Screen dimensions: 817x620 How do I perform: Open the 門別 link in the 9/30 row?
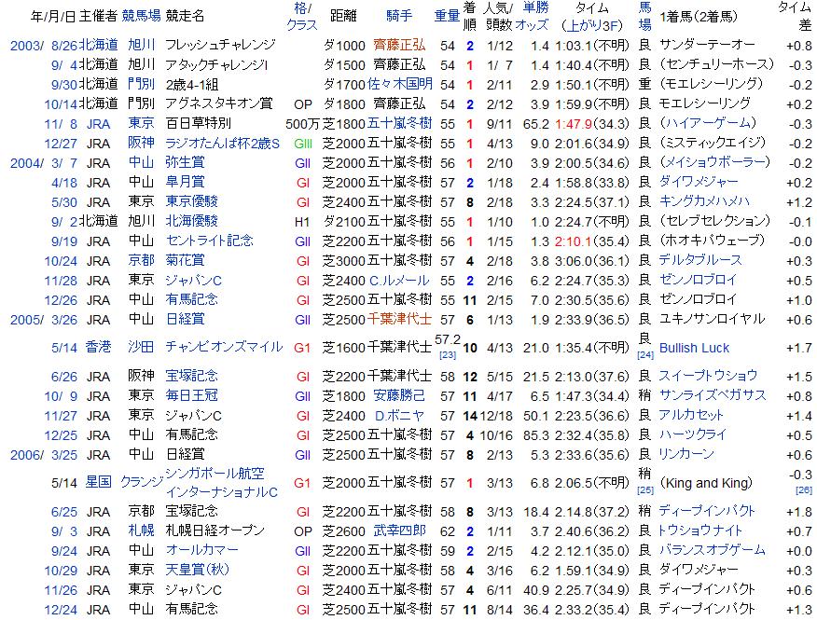141,84
